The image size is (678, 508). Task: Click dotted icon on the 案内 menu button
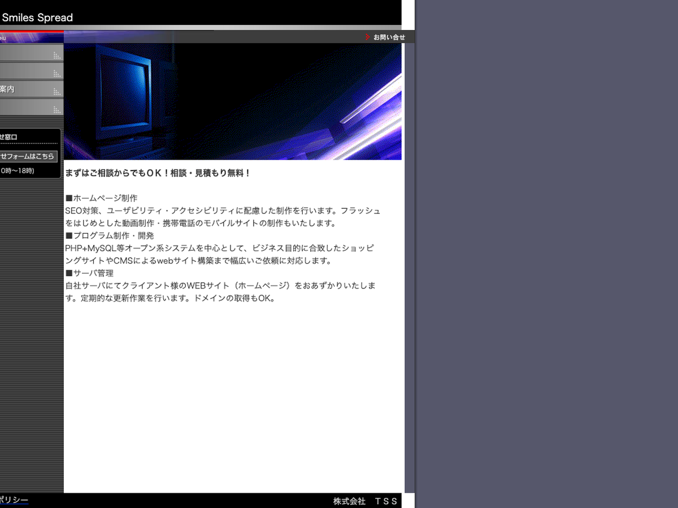(56, 91)
